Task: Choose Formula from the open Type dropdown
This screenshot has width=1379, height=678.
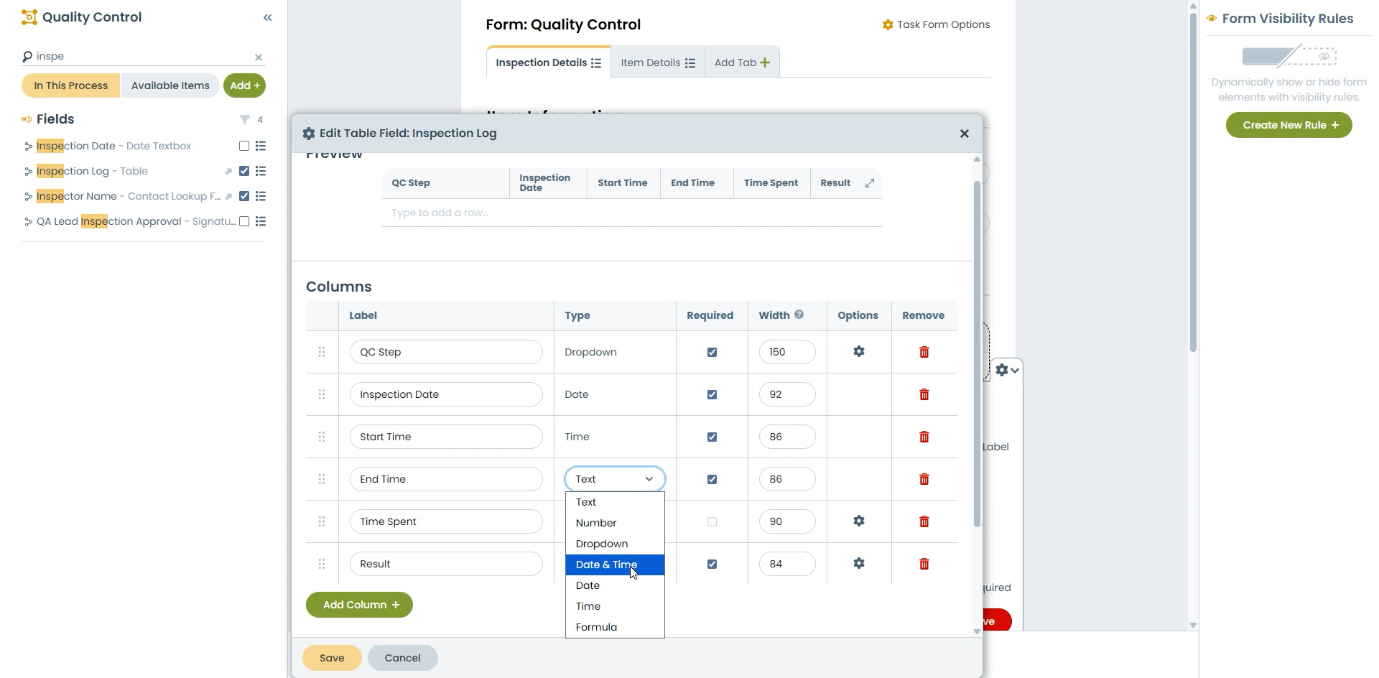Action: [596, 626]
